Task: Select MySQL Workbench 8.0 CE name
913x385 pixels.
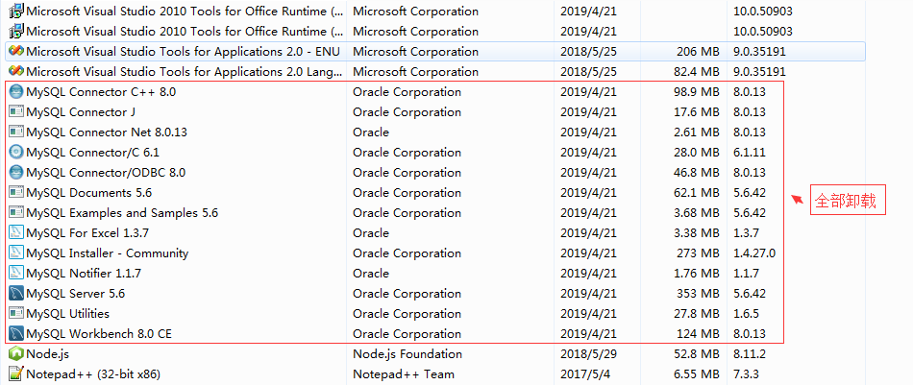Action: [99, 334]
